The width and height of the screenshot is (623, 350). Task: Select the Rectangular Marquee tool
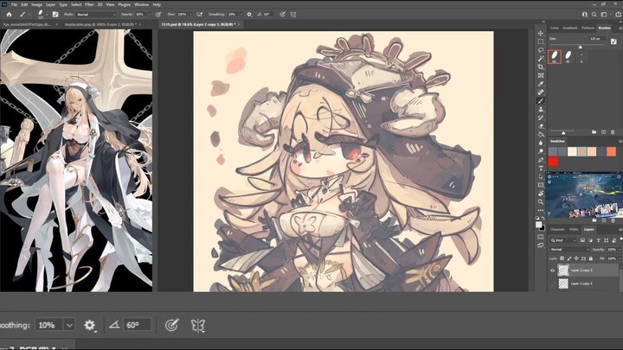[x=541, y=41]
